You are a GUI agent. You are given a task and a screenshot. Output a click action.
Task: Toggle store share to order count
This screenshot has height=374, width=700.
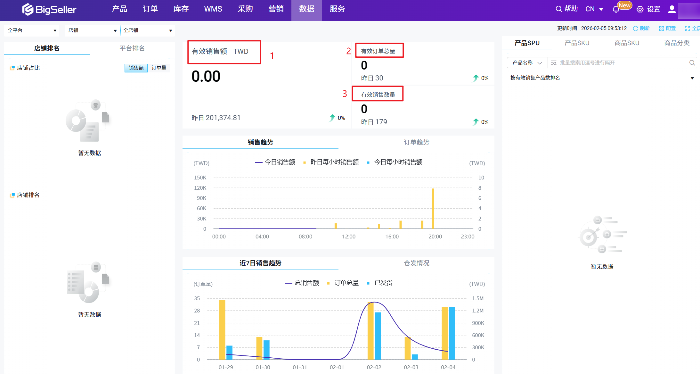click(159, 68)
